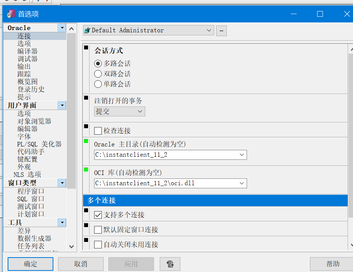Enable 自动关闭未用连接

pos(98,244)
